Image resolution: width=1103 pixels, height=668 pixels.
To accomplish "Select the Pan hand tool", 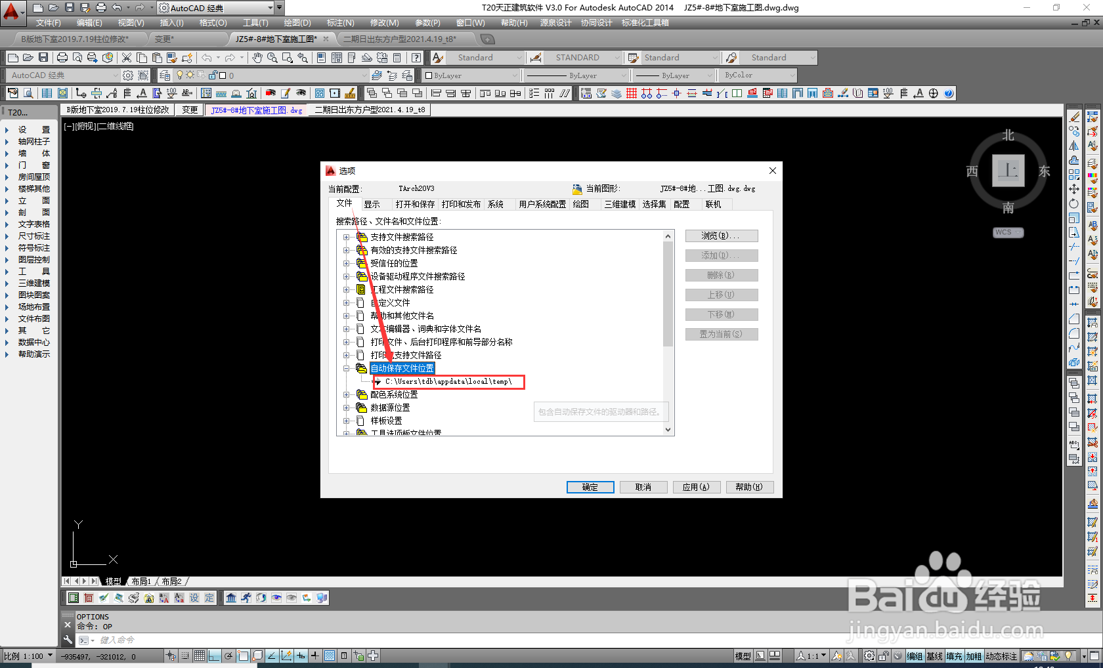I will point(257,58).
